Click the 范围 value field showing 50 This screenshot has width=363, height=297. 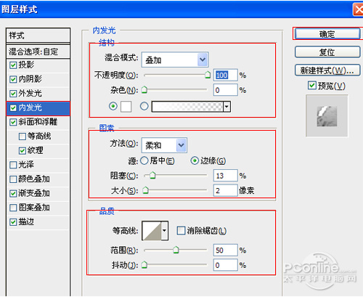(x=226, y=250)
